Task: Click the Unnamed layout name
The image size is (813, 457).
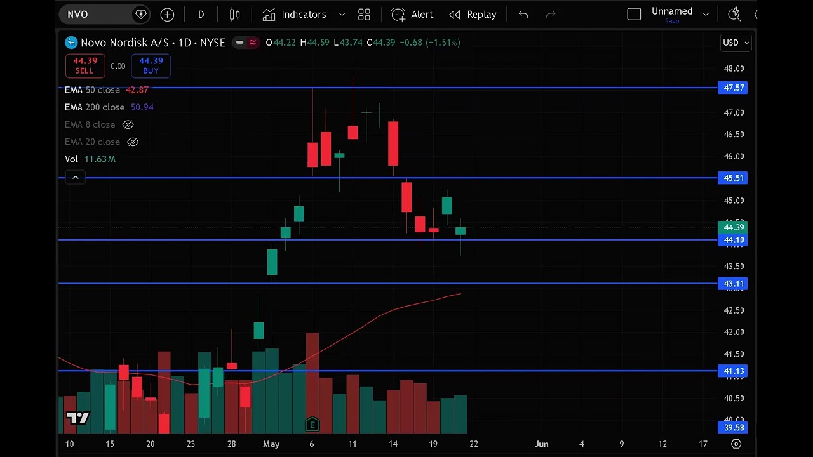Action: pyautogui.click(x=672, y=11)
